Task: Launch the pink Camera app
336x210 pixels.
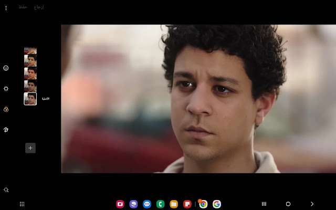Action: pyautogui.click(x=120, y=204)
